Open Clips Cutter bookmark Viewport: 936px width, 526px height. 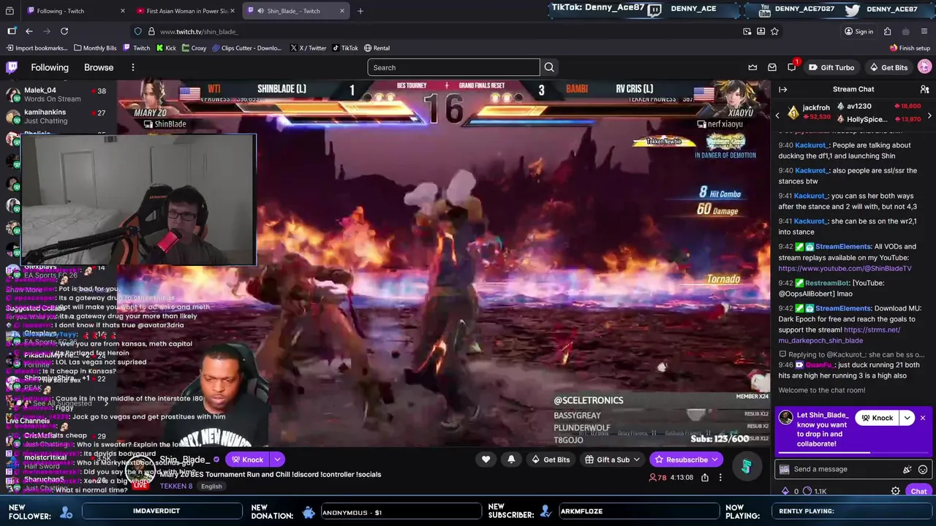pyautogui.click(x=248, y=48)
